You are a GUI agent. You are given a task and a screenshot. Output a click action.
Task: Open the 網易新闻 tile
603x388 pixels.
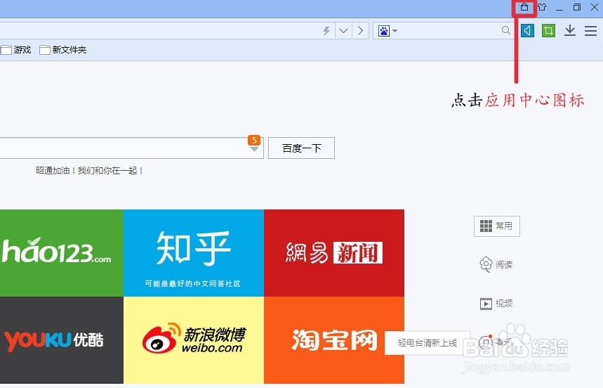click(334, 253)
